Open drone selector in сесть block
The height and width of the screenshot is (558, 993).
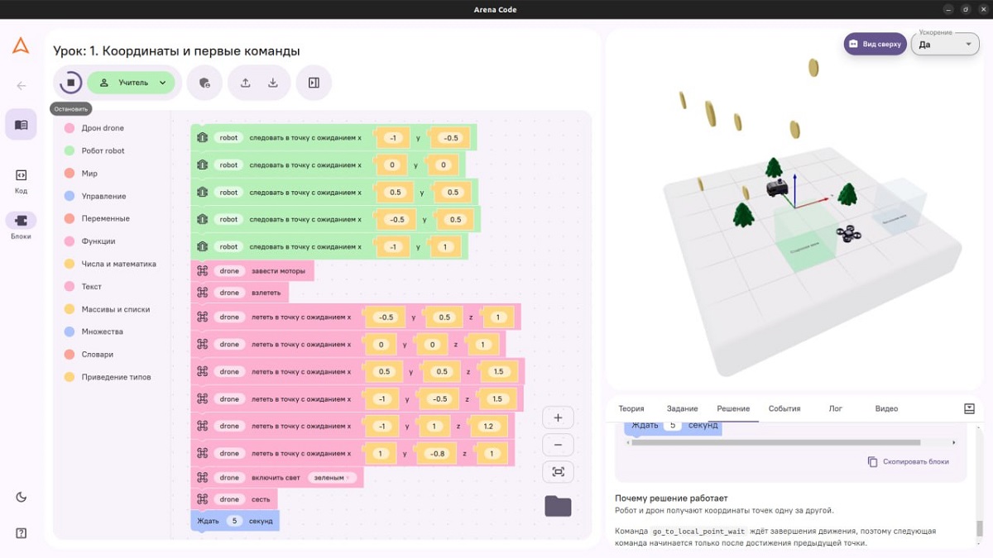(x=229, y=499)
